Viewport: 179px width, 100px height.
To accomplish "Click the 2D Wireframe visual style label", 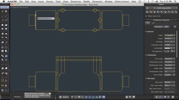I will 22,7.
